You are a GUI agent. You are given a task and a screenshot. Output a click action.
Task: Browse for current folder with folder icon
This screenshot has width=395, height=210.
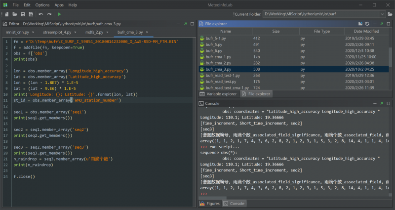pos(390,14)
